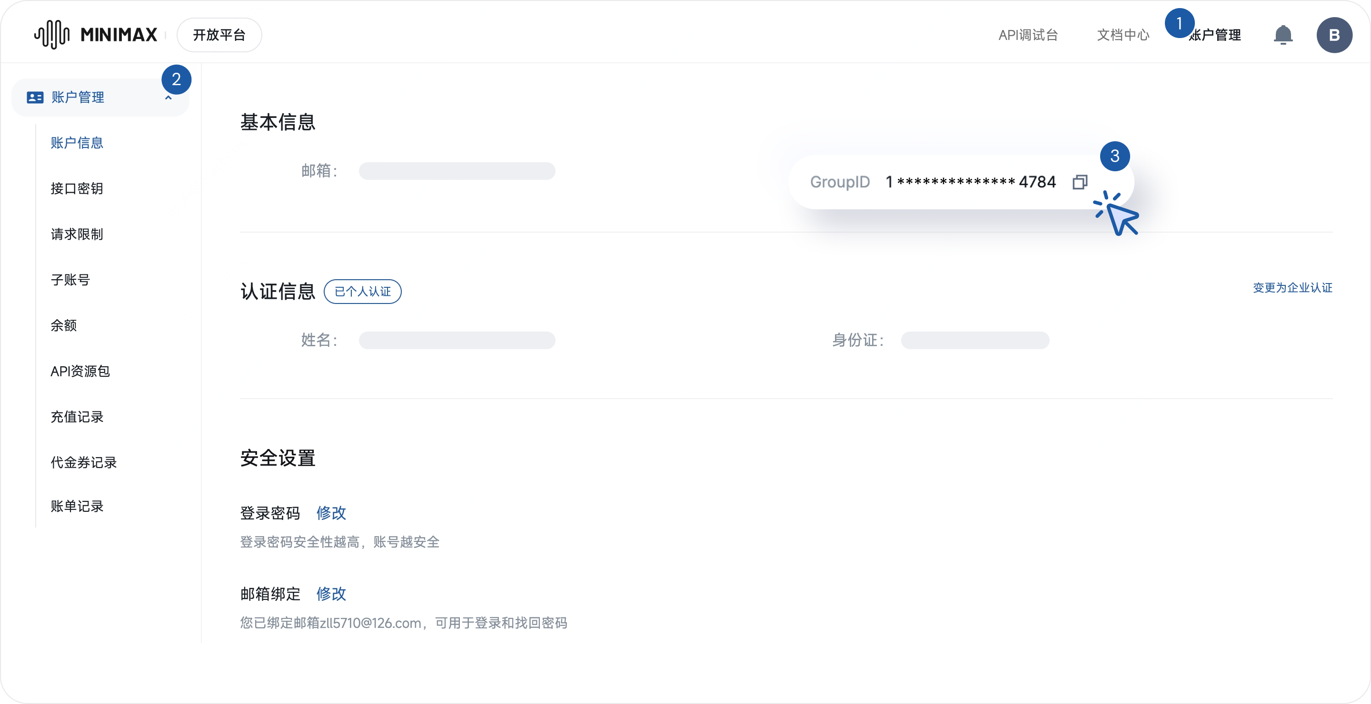View 余额 from the sidebar
The width and height of the screenshot is (1371, 704).
[x=64, y=326]
